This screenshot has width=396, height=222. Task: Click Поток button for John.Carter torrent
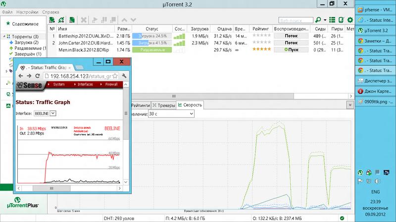click(x=291, y=43)
